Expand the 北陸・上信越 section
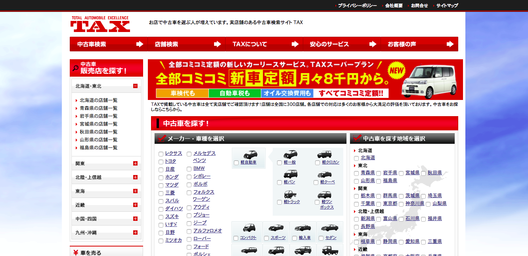The width and height of the screenshot is (528, 256). (135, 177)
